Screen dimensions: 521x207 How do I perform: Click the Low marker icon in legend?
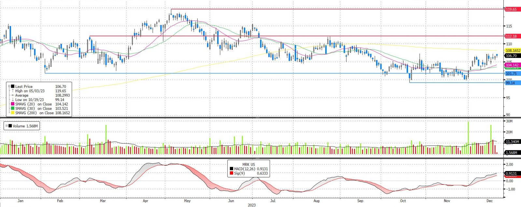(12, 100)
